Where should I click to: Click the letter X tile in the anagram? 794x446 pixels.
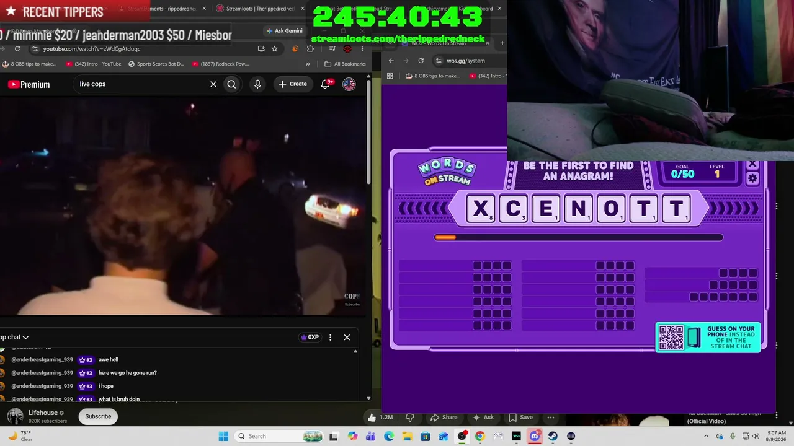(x=481, y=209)
